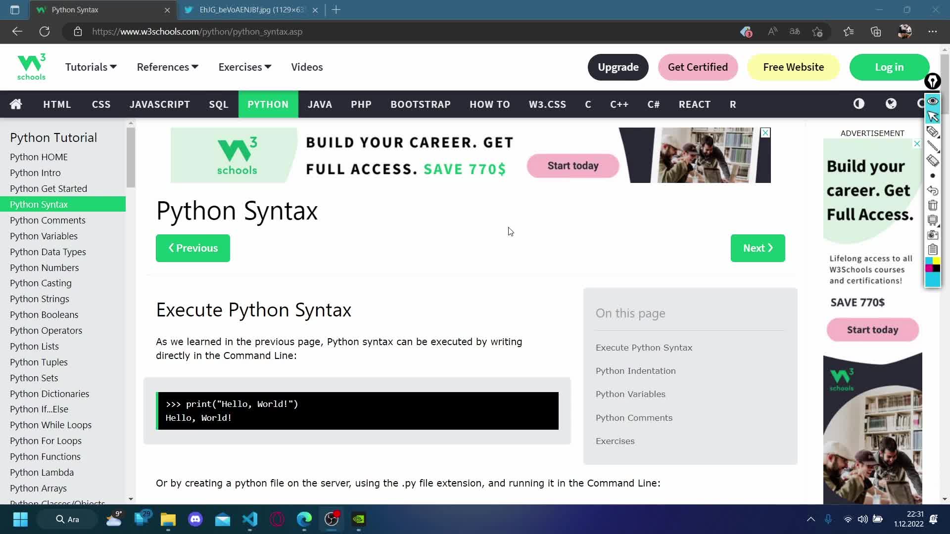Open the collections icon in browser toolbar
Screen dimensions: 950x534
coord(876,32)
